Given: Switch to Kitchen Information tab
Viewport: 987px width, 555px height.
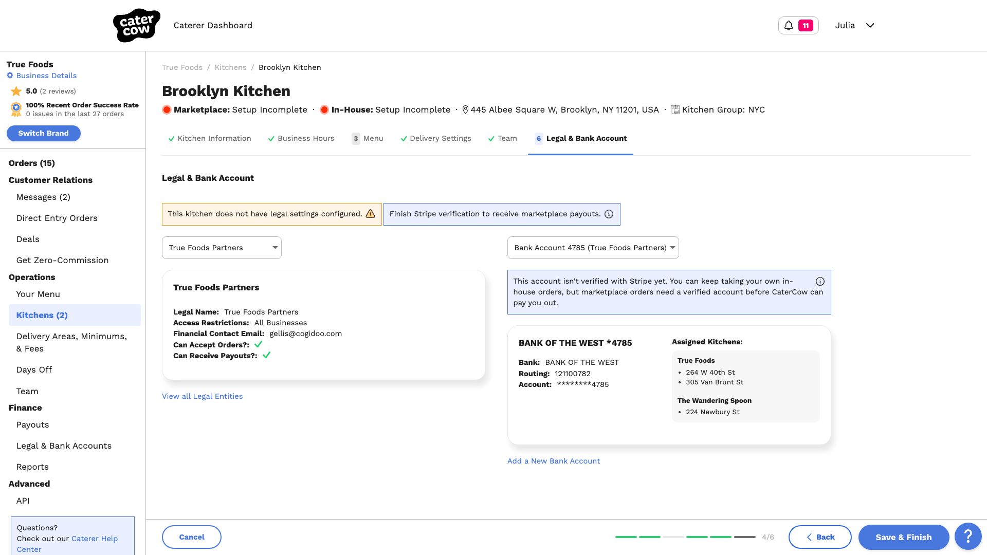Looking at the screenshot, I should (x=209, y=139).
